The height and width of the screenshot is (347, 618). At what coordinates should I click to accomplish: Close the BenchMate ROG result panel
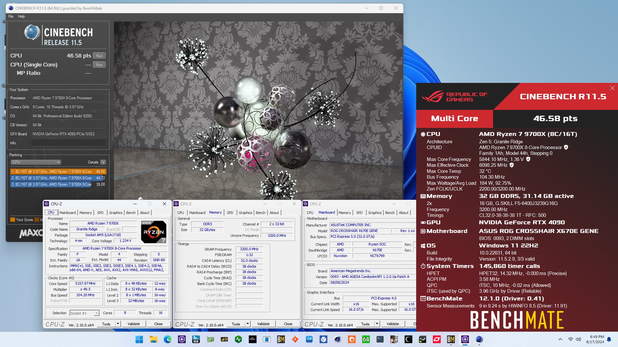point(612,88)
